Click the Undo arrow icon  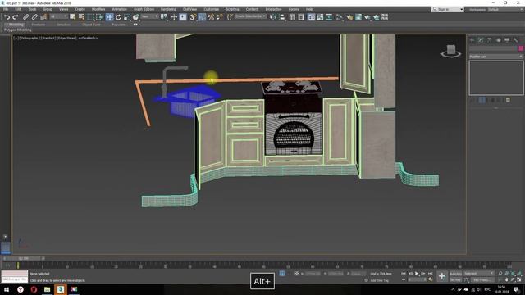(x=7, y=17)
